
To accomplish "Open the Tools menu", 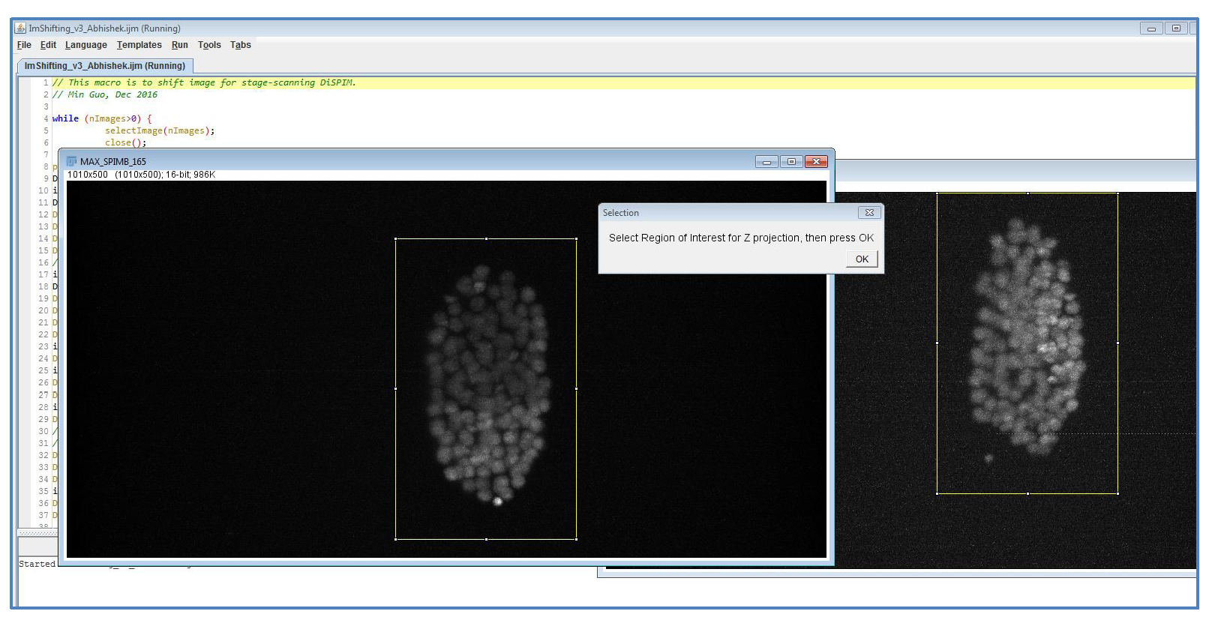I will (x=209, y=45).
